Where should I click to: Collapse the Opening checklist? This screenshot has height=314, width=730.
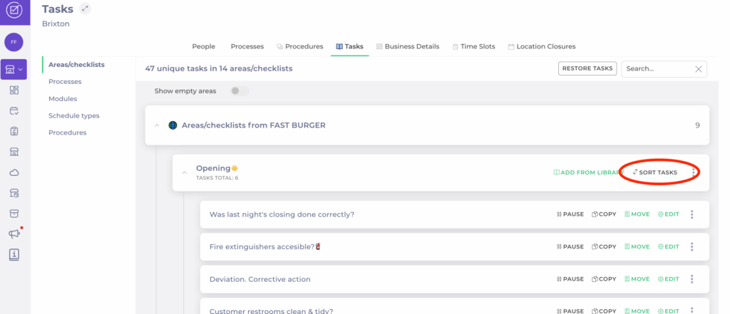[x=184, y=172]
